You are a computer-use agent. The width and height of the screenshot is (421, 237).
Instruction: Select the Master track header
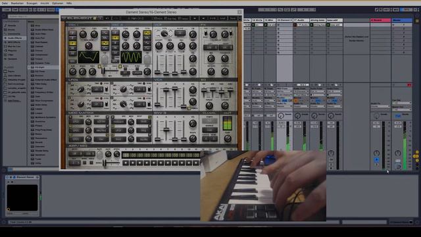coord(402,20)
